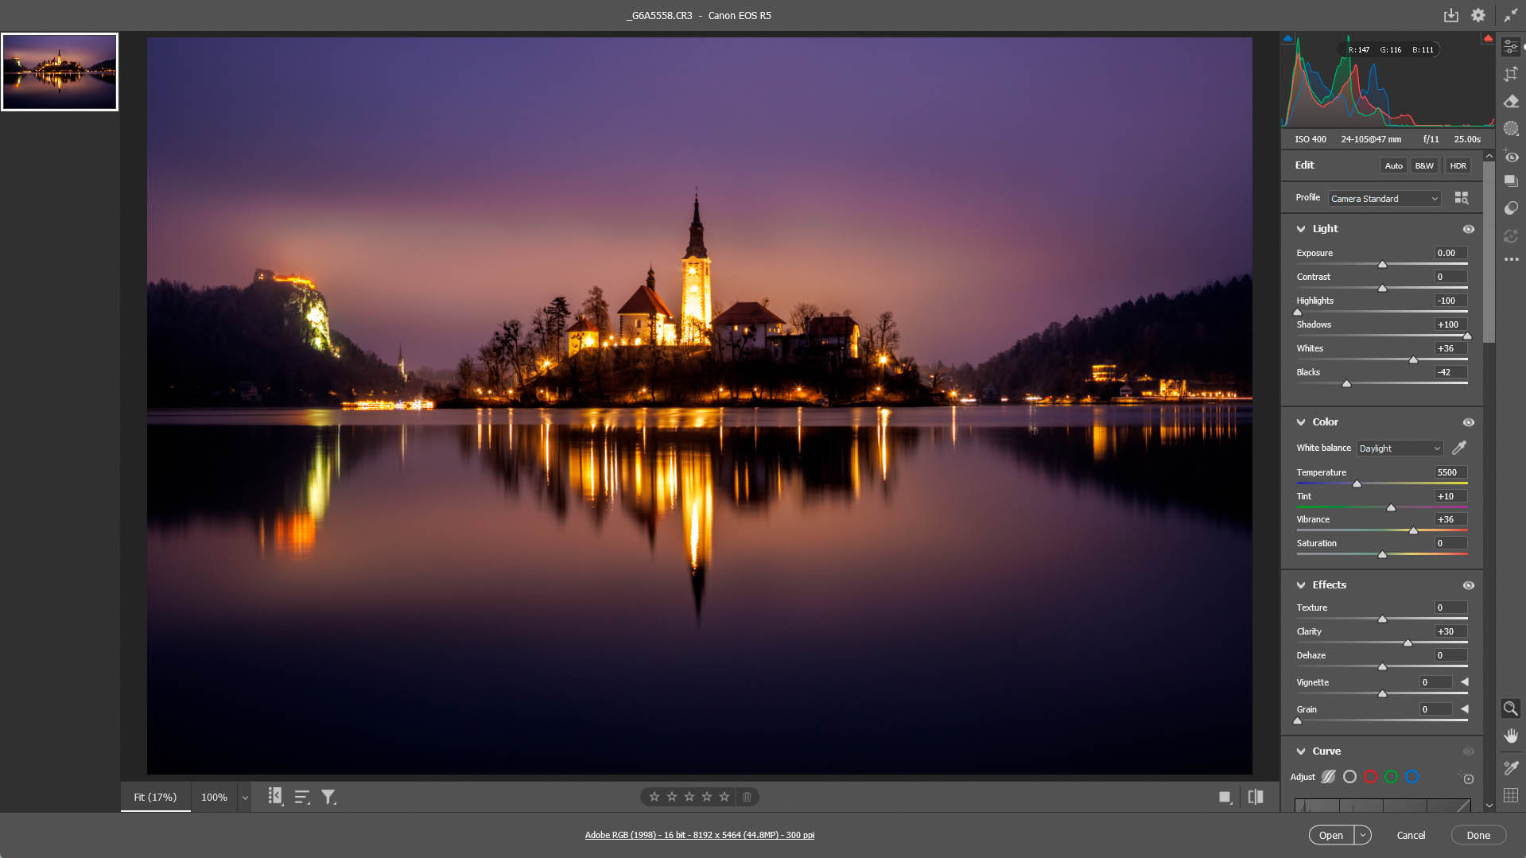Open the Masking tool

tap(1511, 128)
